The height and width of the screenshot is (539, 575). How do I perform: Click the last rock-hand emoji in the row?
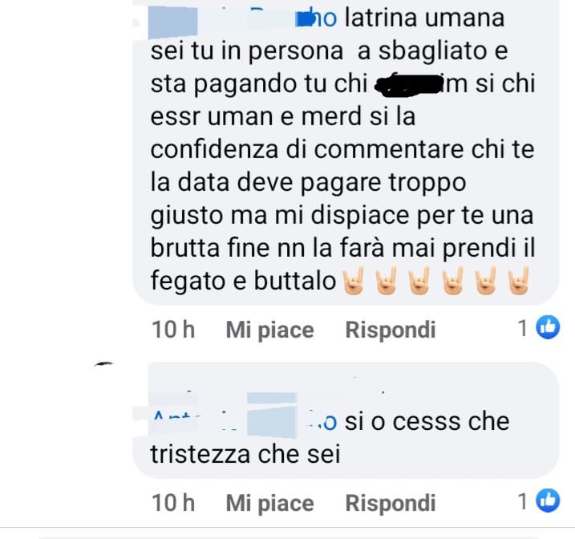[x=519, y=281]
